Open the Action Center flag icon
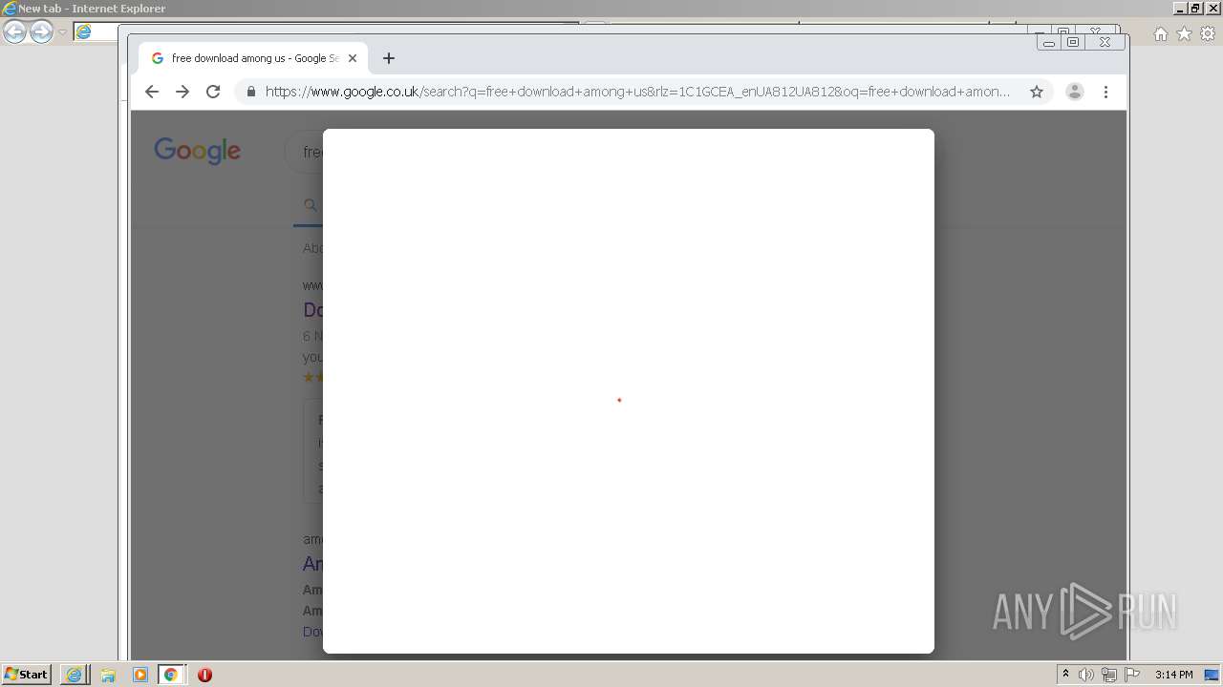1223x687 pixels. pos(1132,675)
